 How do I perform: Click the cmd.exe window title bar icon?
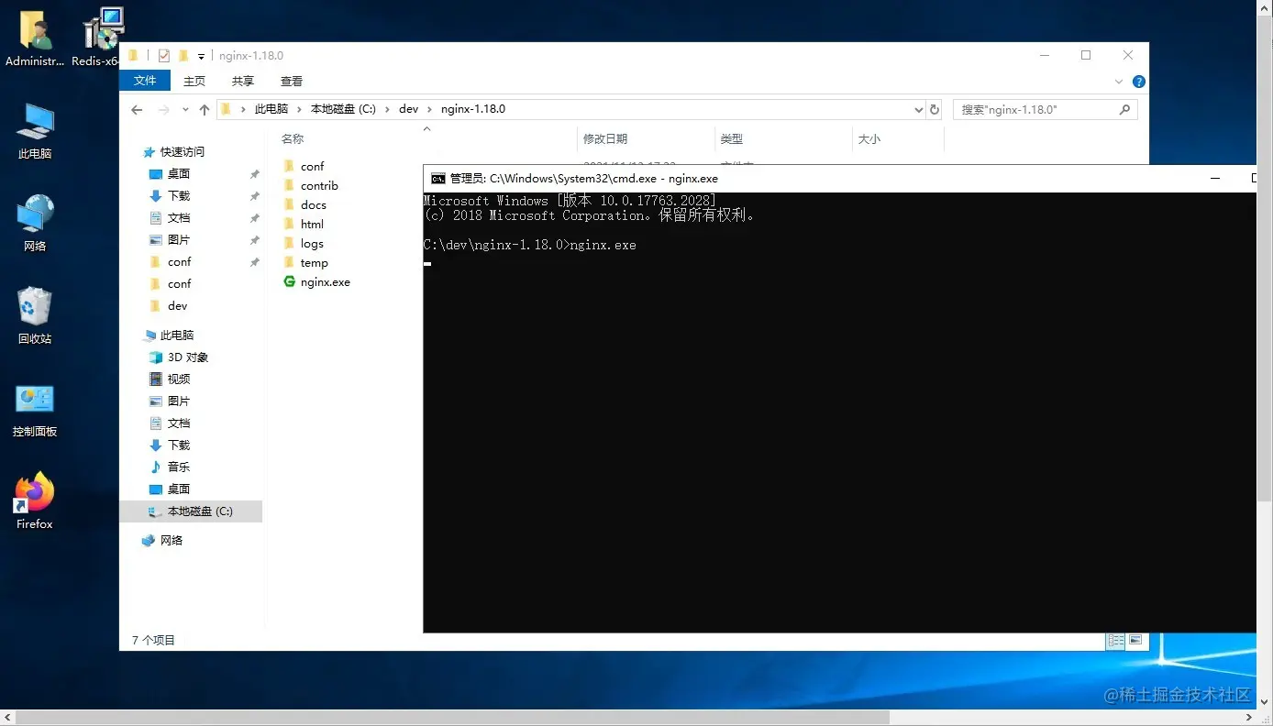pyautogui.click(x=438, y=179)
